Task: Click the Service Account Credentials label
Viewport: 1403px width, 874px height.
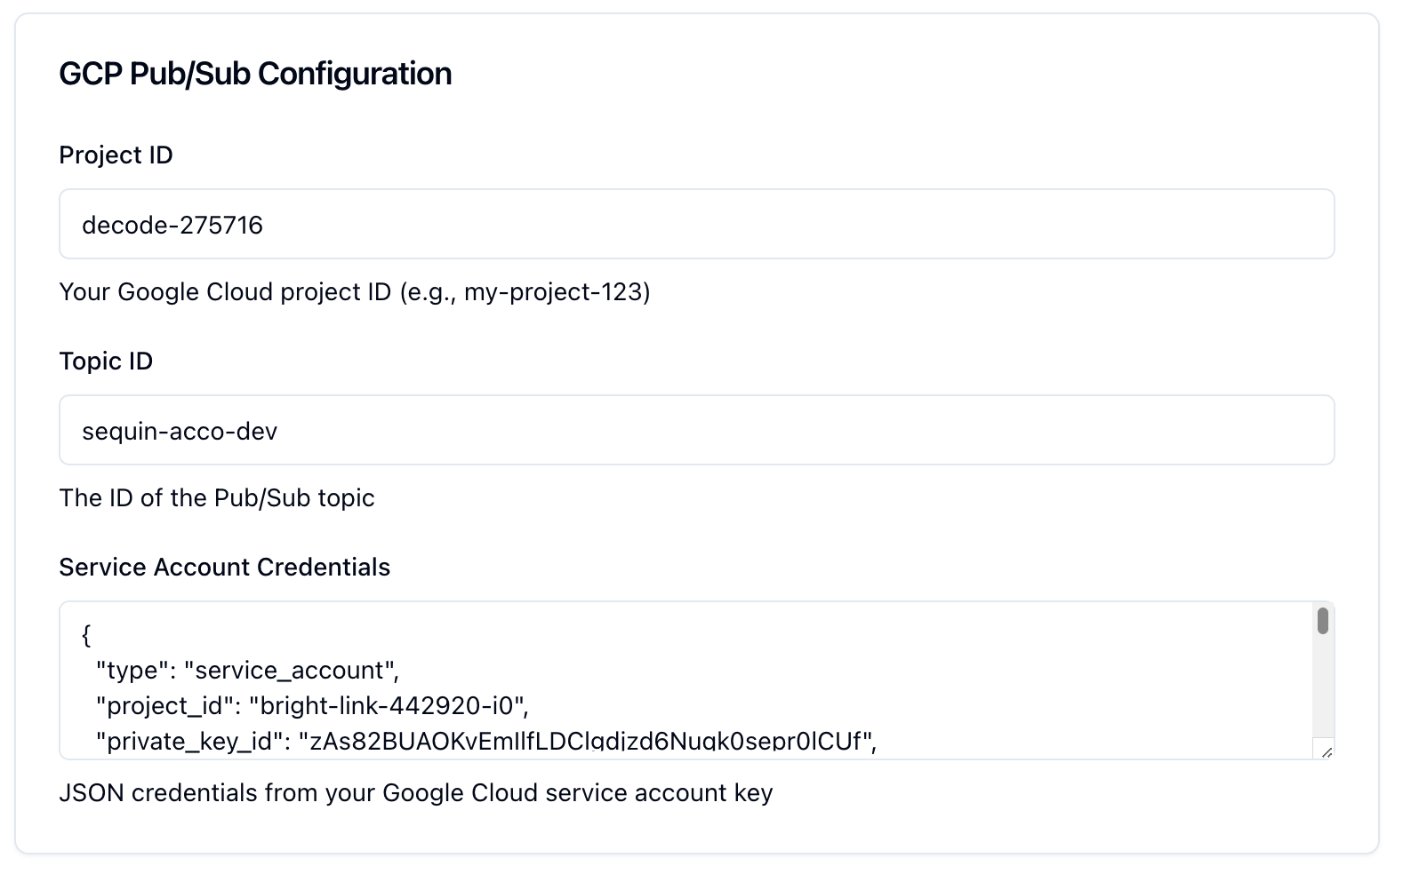Action: pos(224,567)
